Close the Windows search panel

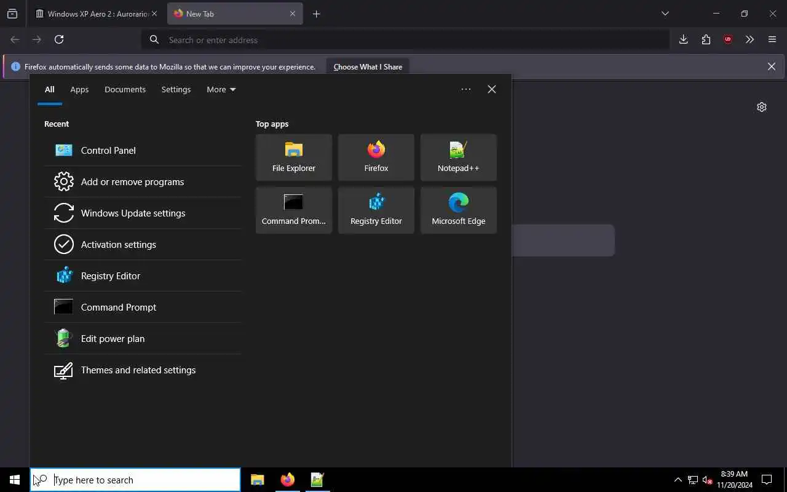coord(492,89)
